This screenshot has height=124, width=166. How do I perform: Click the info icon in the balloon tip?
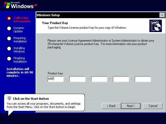tap(9, 98)
